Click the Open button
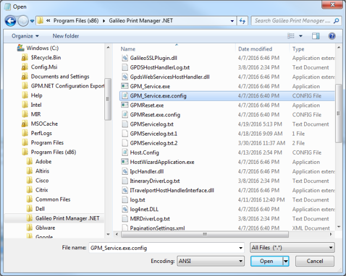 click(267, 261)
